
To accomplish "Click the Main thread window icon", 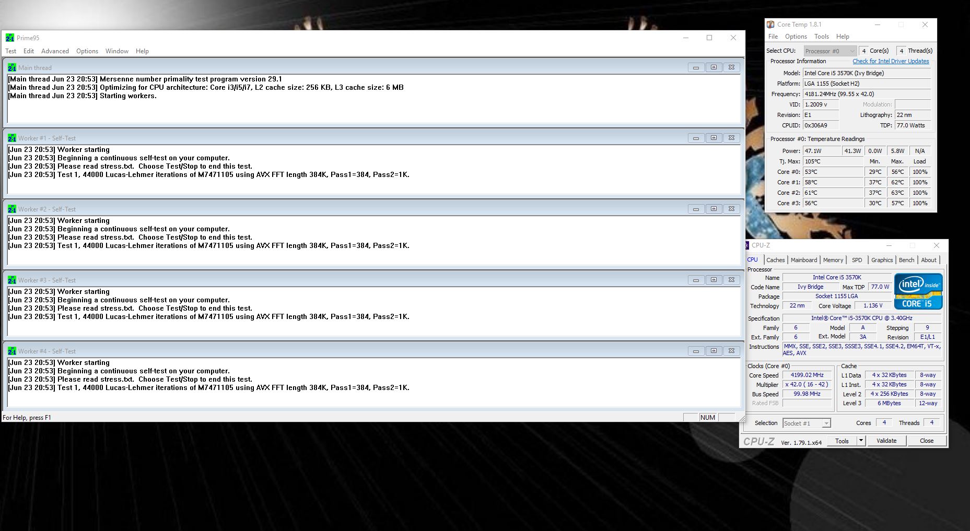I will tap(12, 67).
